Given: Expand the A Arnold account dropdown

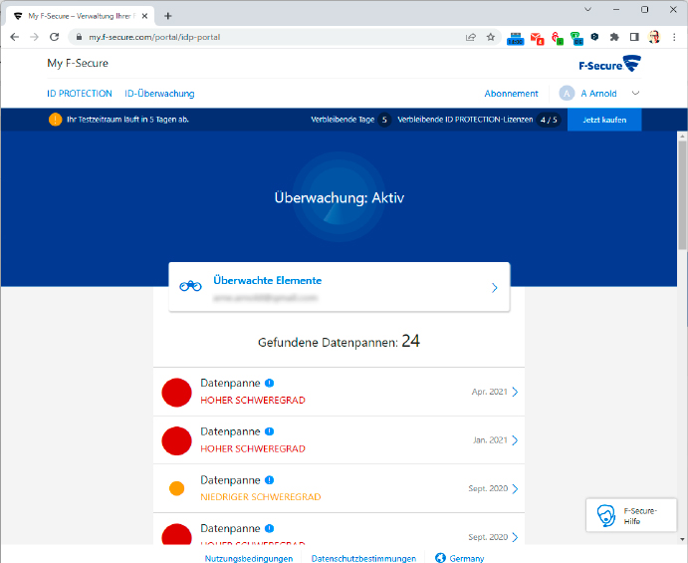Looking at the screenshot, I should (x=635, y=93).
